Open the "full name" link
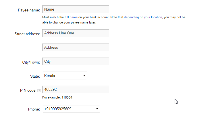218x122 pixels. coord(71,17)
